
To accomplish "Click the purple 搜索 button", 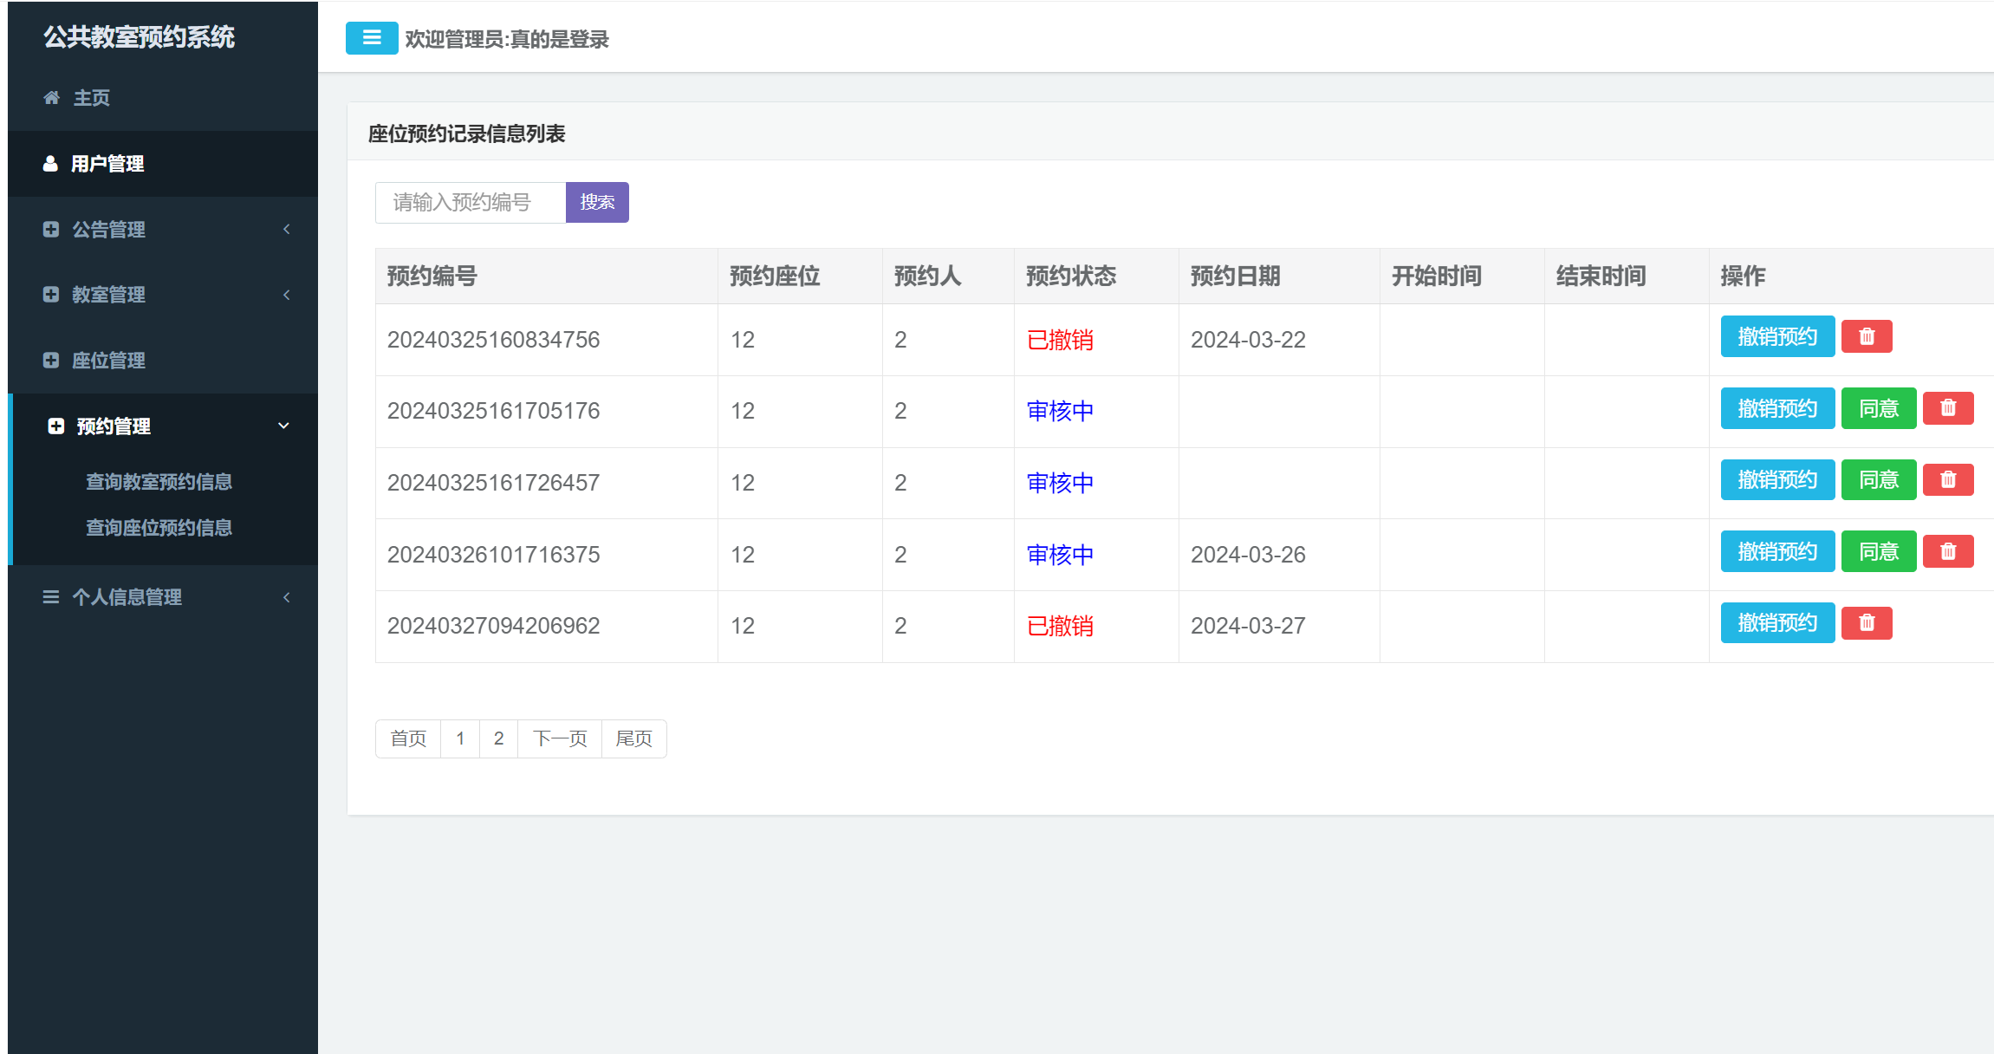I will 597,203.
